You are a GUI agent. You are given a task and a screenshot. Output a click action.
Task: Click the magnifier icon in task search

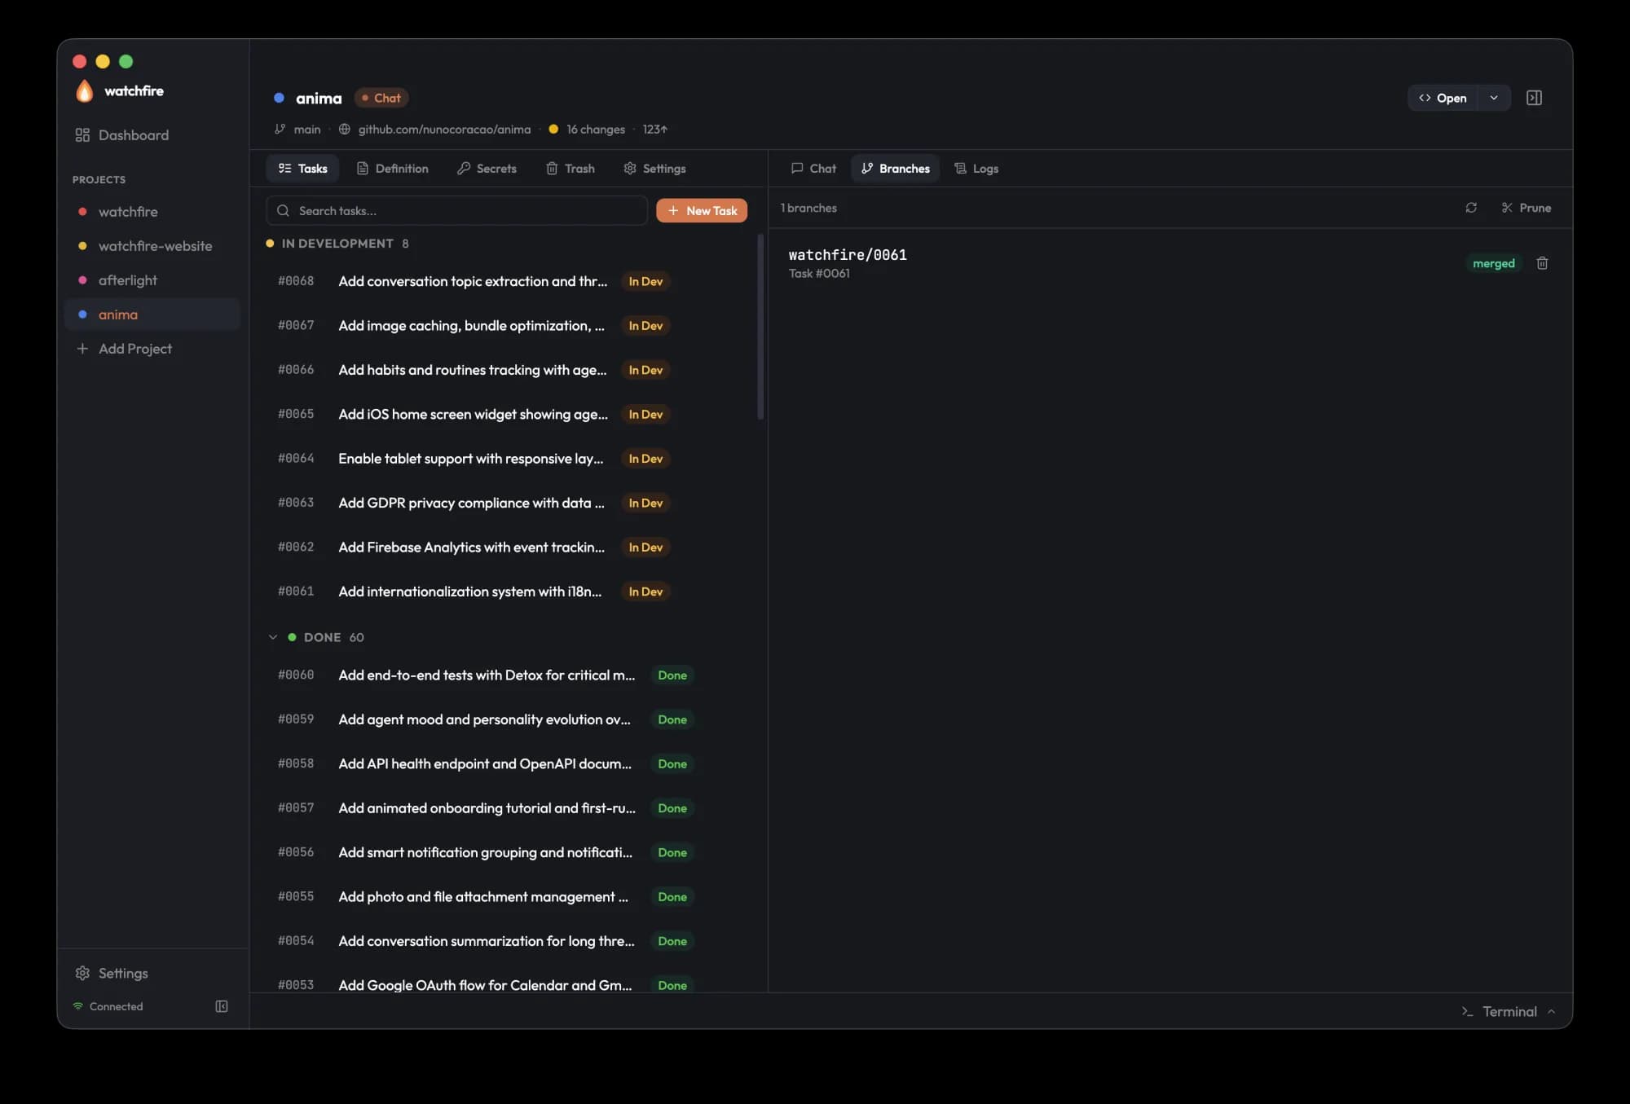(283, 210)
